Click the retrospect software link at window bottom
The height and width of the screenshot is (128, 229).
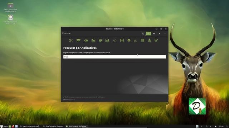pos(84,97)
